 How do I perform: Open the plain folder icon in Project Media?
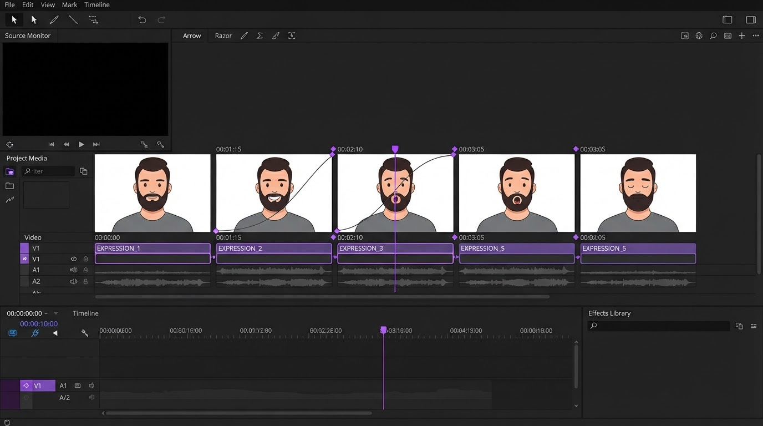point(9,186)
